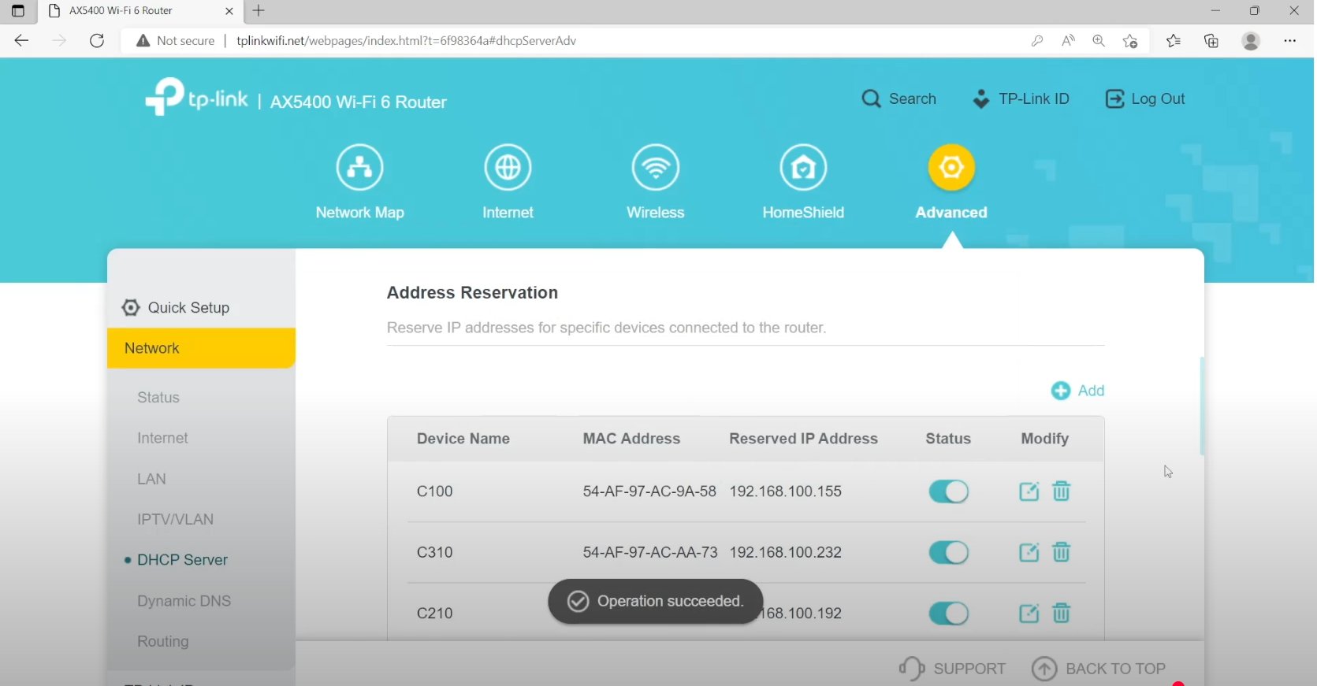Click the page vertical scrollbar thumb
Image resolution: width=1317 pixels, height=686 pixels.
coord(1202,406)
